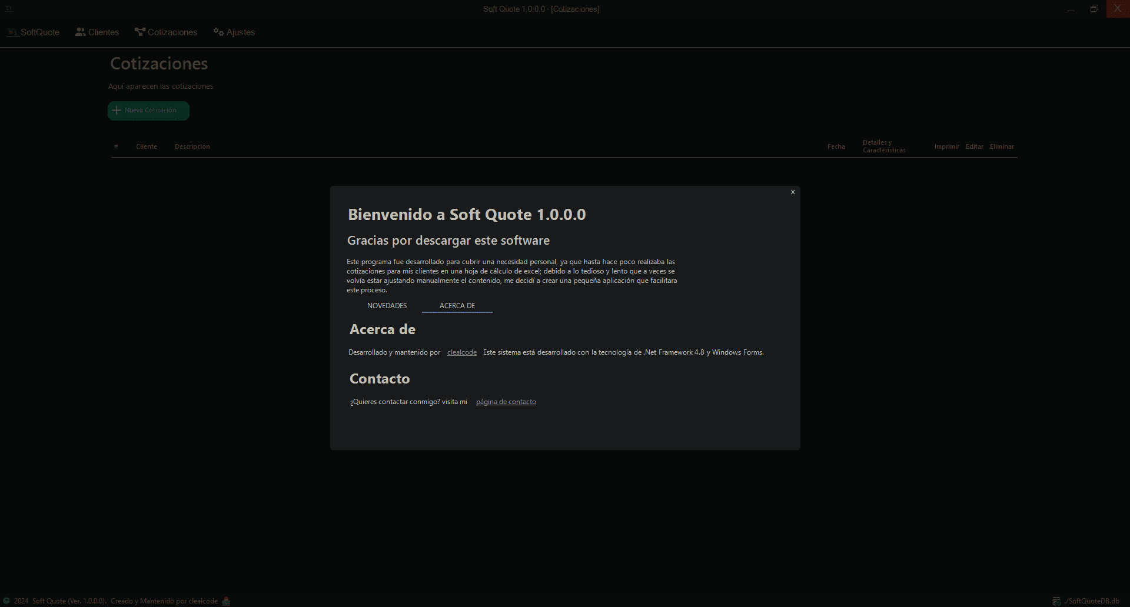Select the ACERCA DE tab

[x=457, y=306]
